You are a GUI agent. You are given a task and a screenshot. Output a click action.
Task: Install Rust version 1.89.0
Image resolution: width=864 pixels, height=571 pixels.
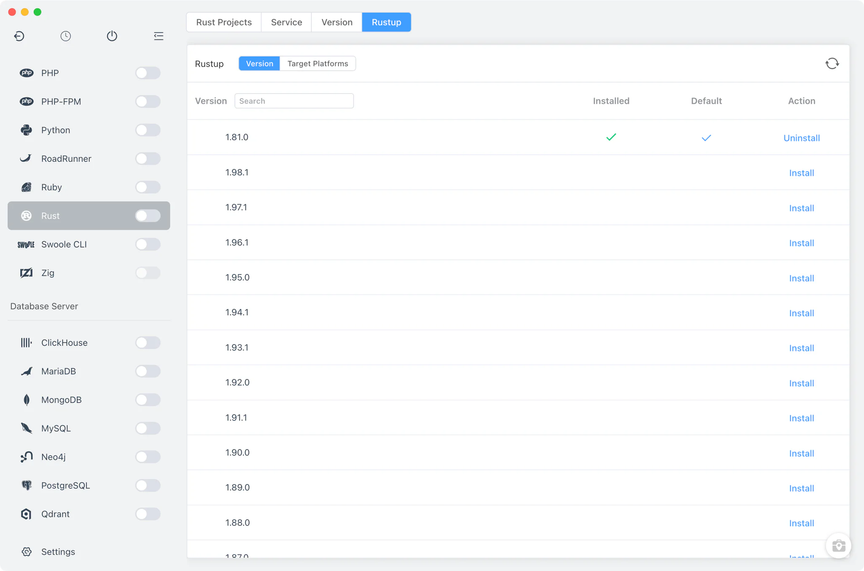click(x=802, y=488)
